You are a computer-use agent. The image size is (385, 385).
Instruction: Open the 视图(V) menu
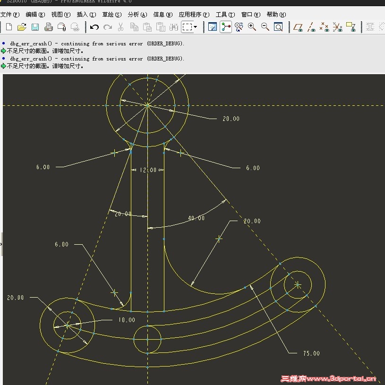coord(61,15)
